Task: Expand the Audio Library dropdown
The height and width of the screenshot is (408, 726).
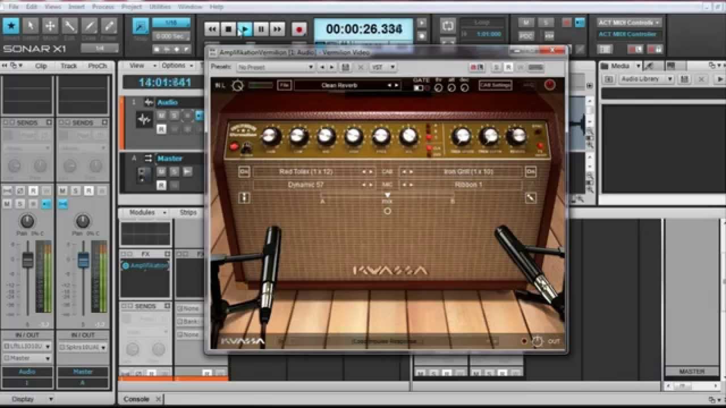Action: click(x=646, y=79)
